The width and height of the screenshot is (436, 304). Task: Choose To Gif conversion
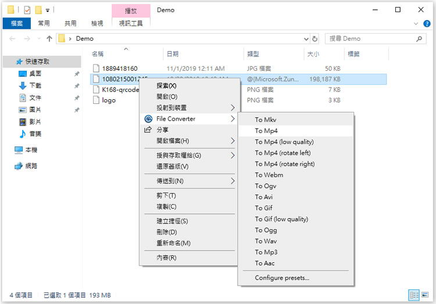[x=296, y=208]
